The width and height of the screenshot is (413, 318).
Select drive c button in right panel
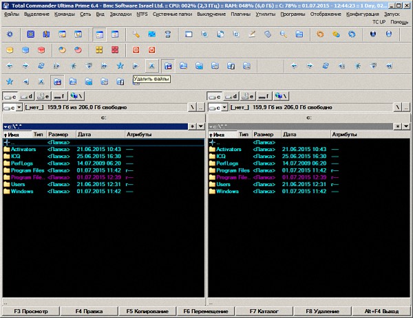pyautogui.click(x=216, y=96)
